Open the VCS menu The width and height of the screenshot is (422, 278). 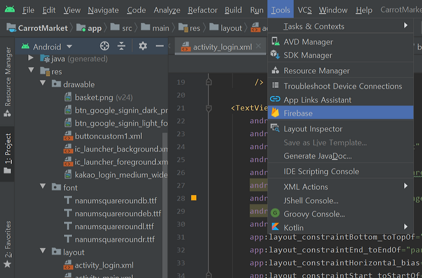[x=304, y=10]
